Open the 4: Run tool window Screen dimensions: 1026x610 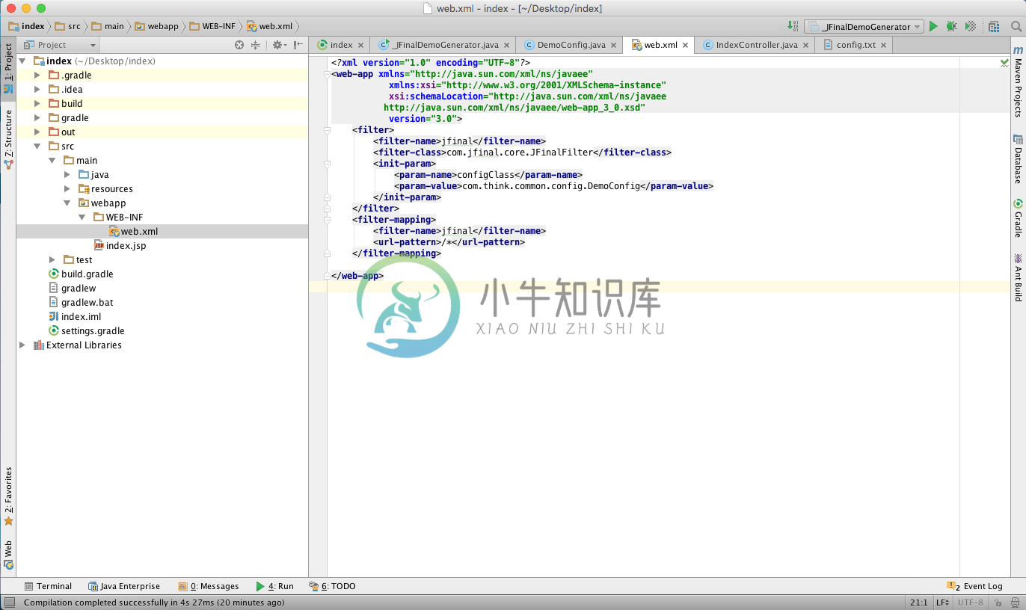274,586
